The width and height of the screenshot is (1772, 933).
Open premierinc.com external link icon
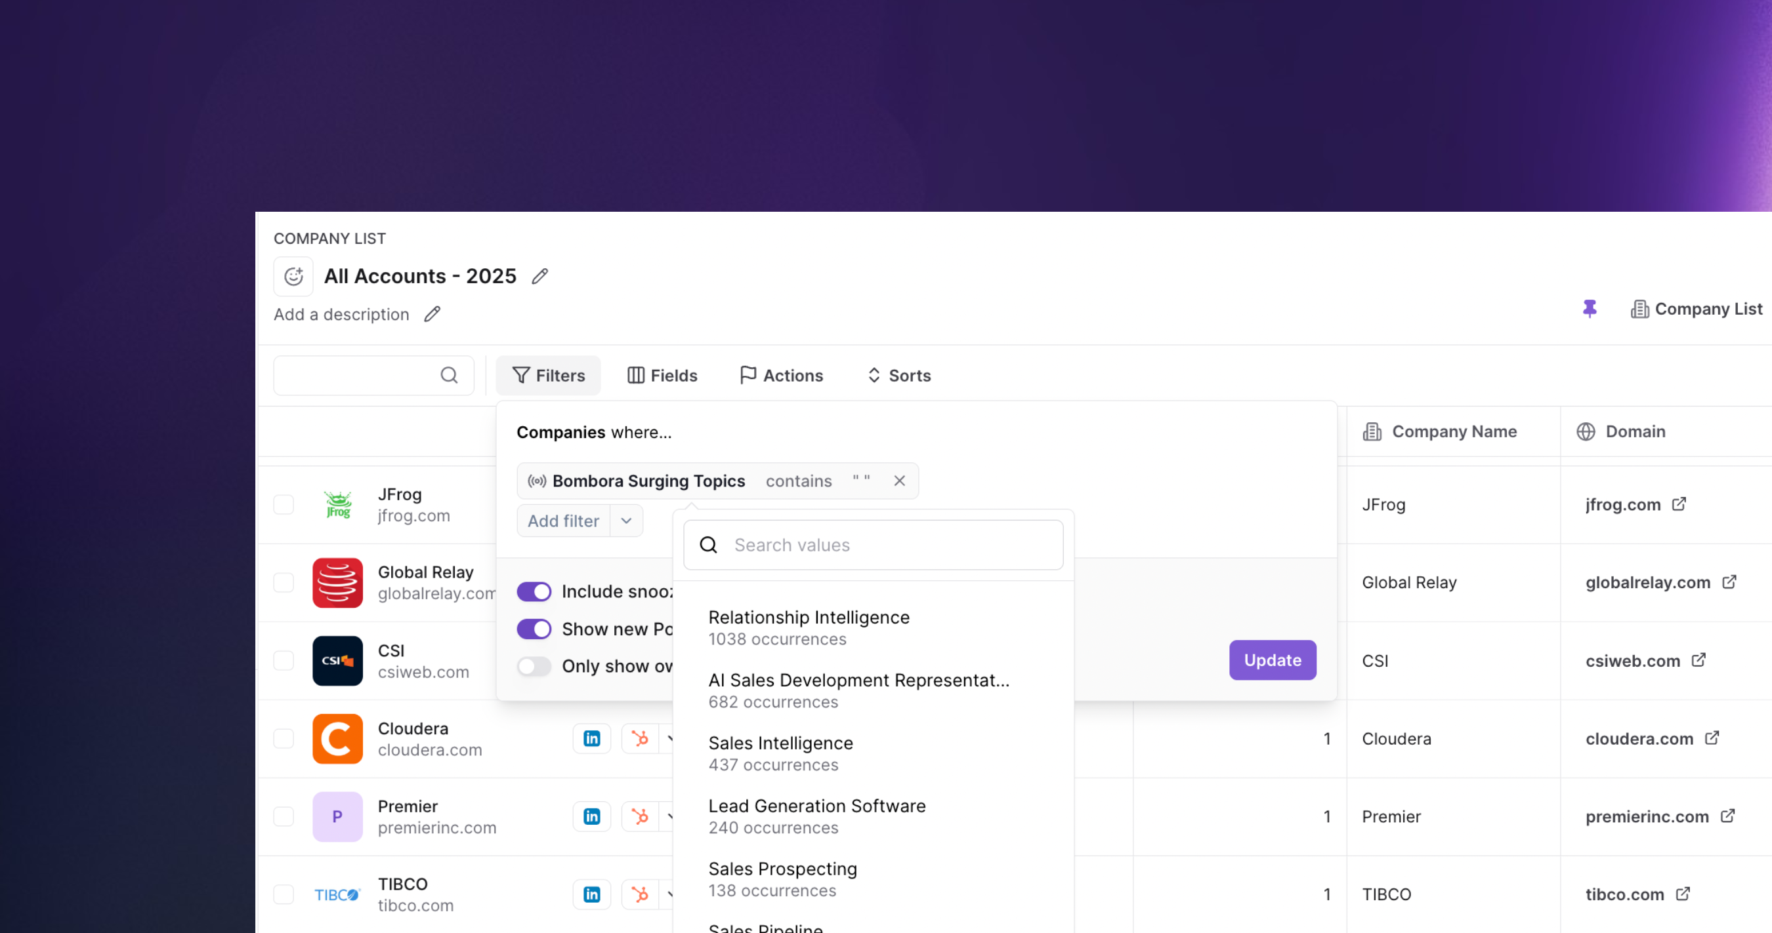1728,816
